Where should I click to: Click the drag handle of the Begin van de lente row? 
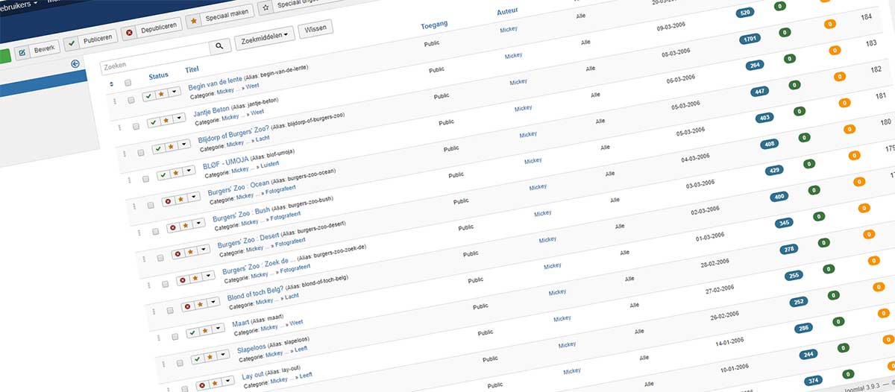click(x=115, y=101)
